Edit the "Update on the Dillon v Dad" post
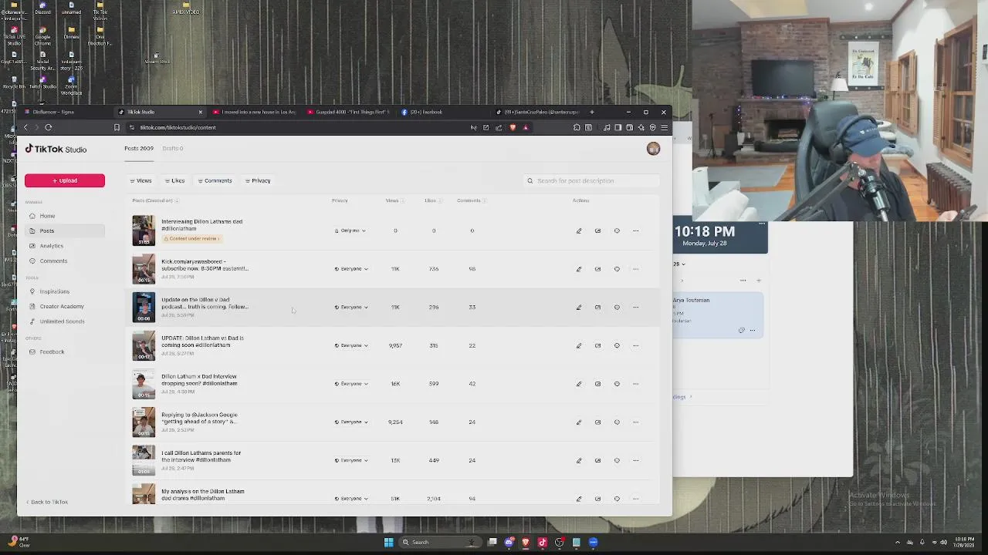The width and height of the screenshot is (988, 555). pos(579,307)
